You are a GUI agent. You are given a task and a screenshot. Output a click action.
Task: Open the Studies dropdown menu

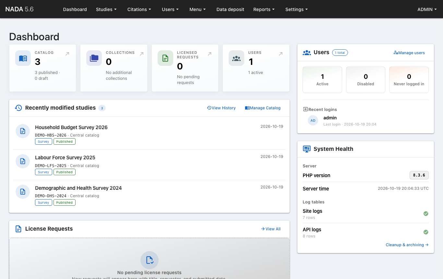pos(106,9)
